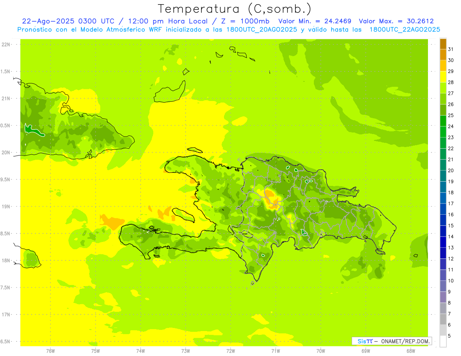Click the yellow swatch between 28 and 29
This screenshot has height=356, width=461.
point(443,77)
